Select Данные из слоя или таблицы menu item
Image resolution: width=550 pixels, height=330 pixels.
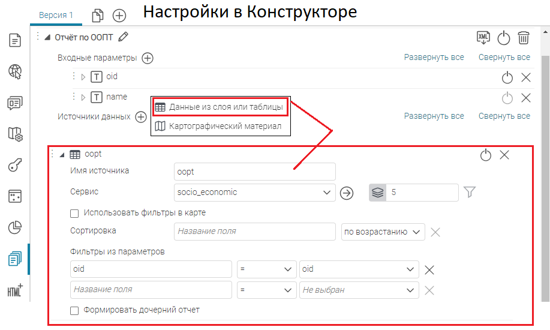tap(220, 107)
